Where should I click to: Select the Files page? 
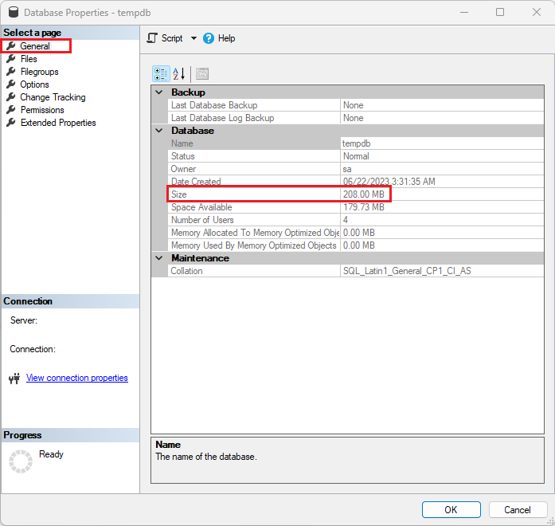coord(29,59)
